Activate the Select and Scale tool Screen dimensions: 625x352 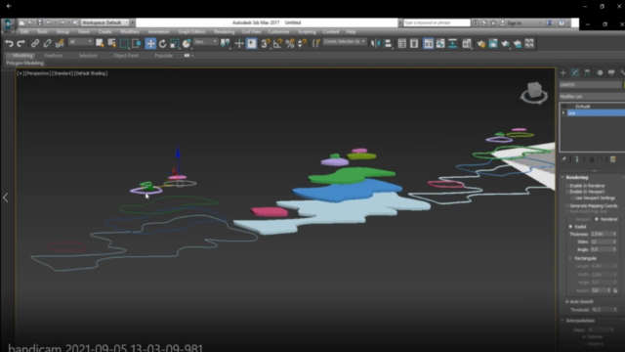click(175, 43)
